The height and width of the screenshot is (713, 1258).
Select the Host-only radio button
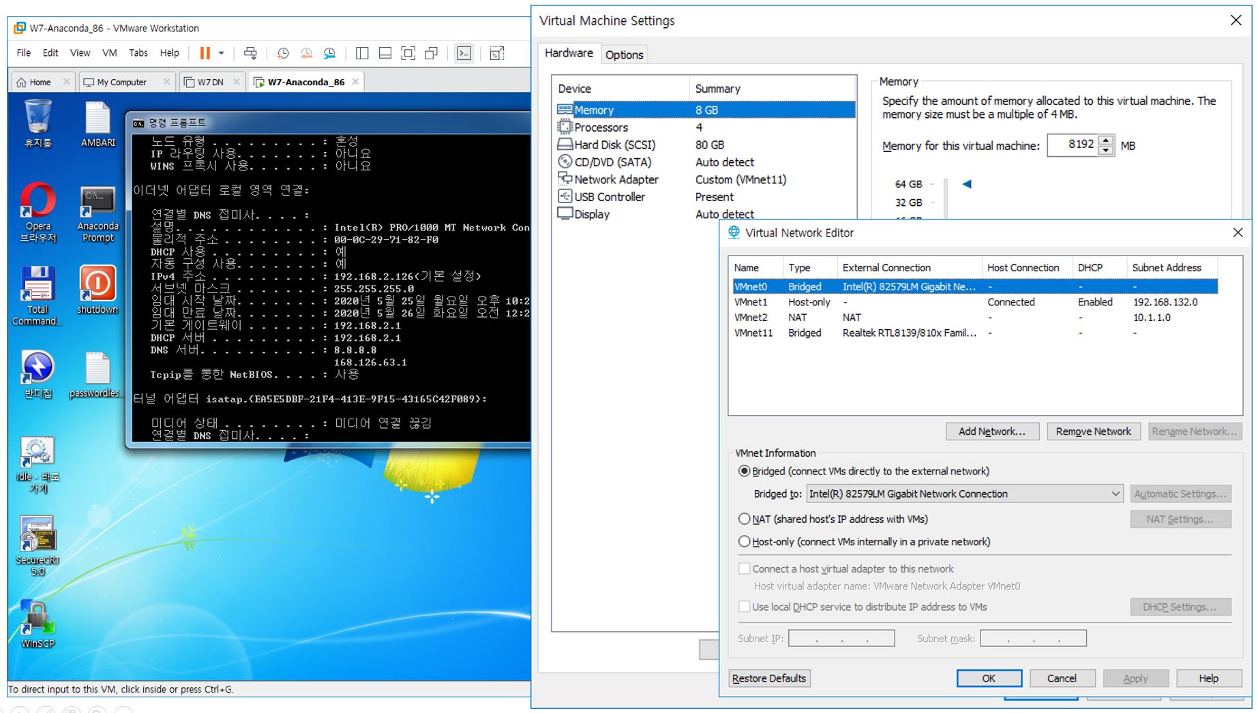coord(745,542)
